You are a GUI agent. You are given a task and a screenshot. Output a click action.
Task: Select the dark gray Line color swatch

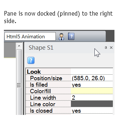(x=92, y=104)
